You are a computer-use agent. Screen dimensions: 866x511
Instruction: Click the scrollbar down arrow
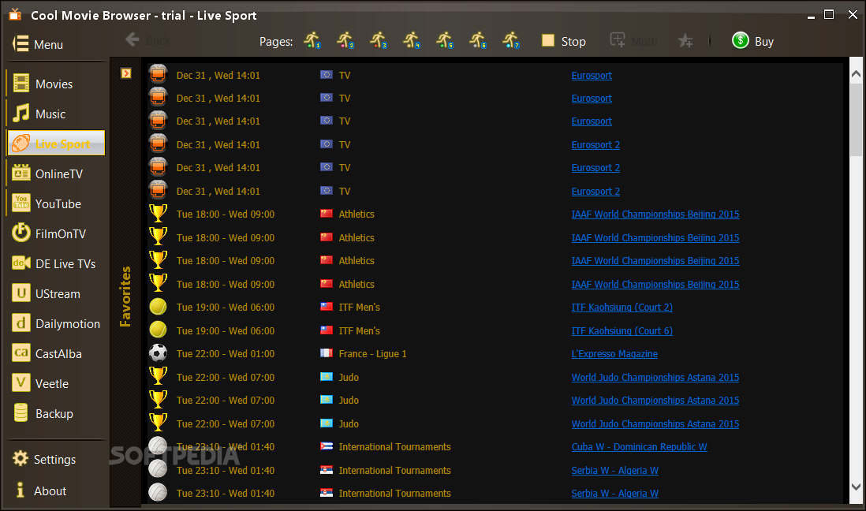(x=856, y=487)
